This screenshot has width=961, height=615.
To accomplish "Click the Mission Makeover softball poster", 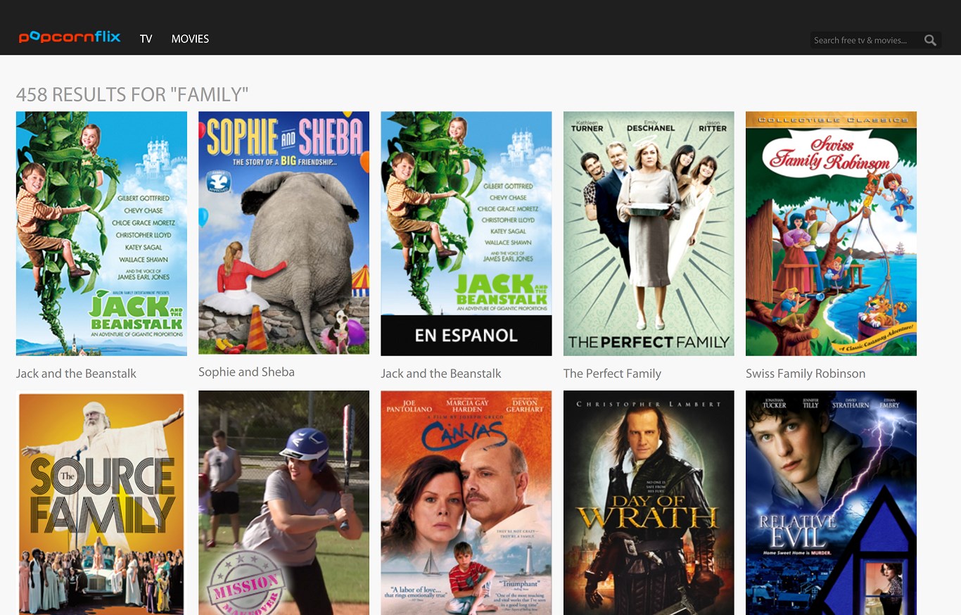I will pos(284,502).
